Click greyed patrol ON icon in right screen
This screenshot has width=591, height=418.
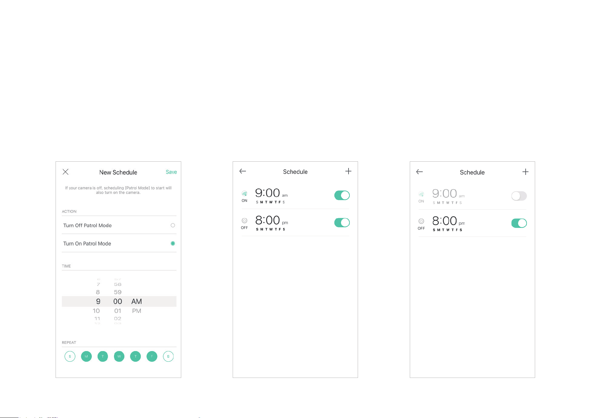[421, 194]
